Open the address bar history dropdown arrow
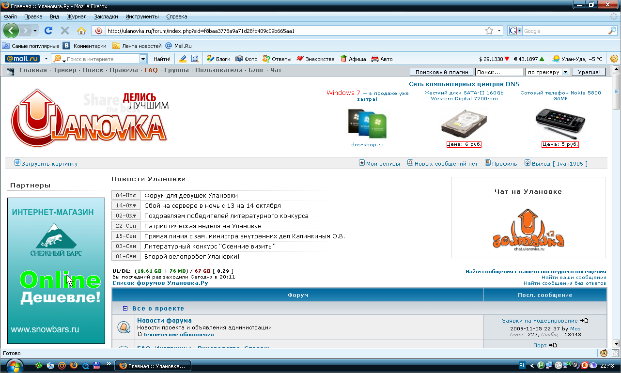Image resolution: width=621 pixels, height=373 pixels. pyautogui.click(x=500, y=31)
